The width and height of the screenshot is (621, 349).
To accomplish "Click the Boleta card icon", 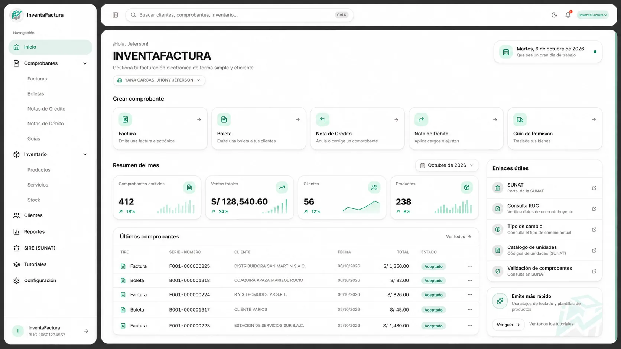I will (224, 120).
